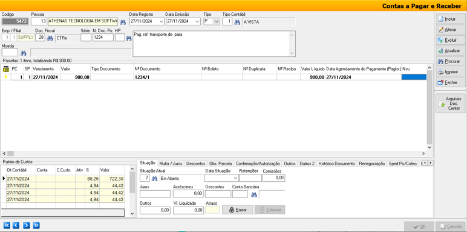The image size is (467, 232).
Task: Click Rateio de Custos scroll-down arrow
Action: pos(132,213)
